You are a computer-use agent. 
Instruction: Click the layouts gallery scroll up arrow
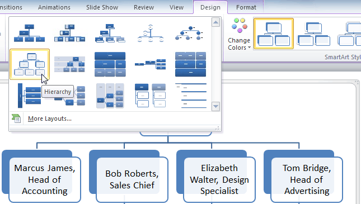click(x=215, y=22)
